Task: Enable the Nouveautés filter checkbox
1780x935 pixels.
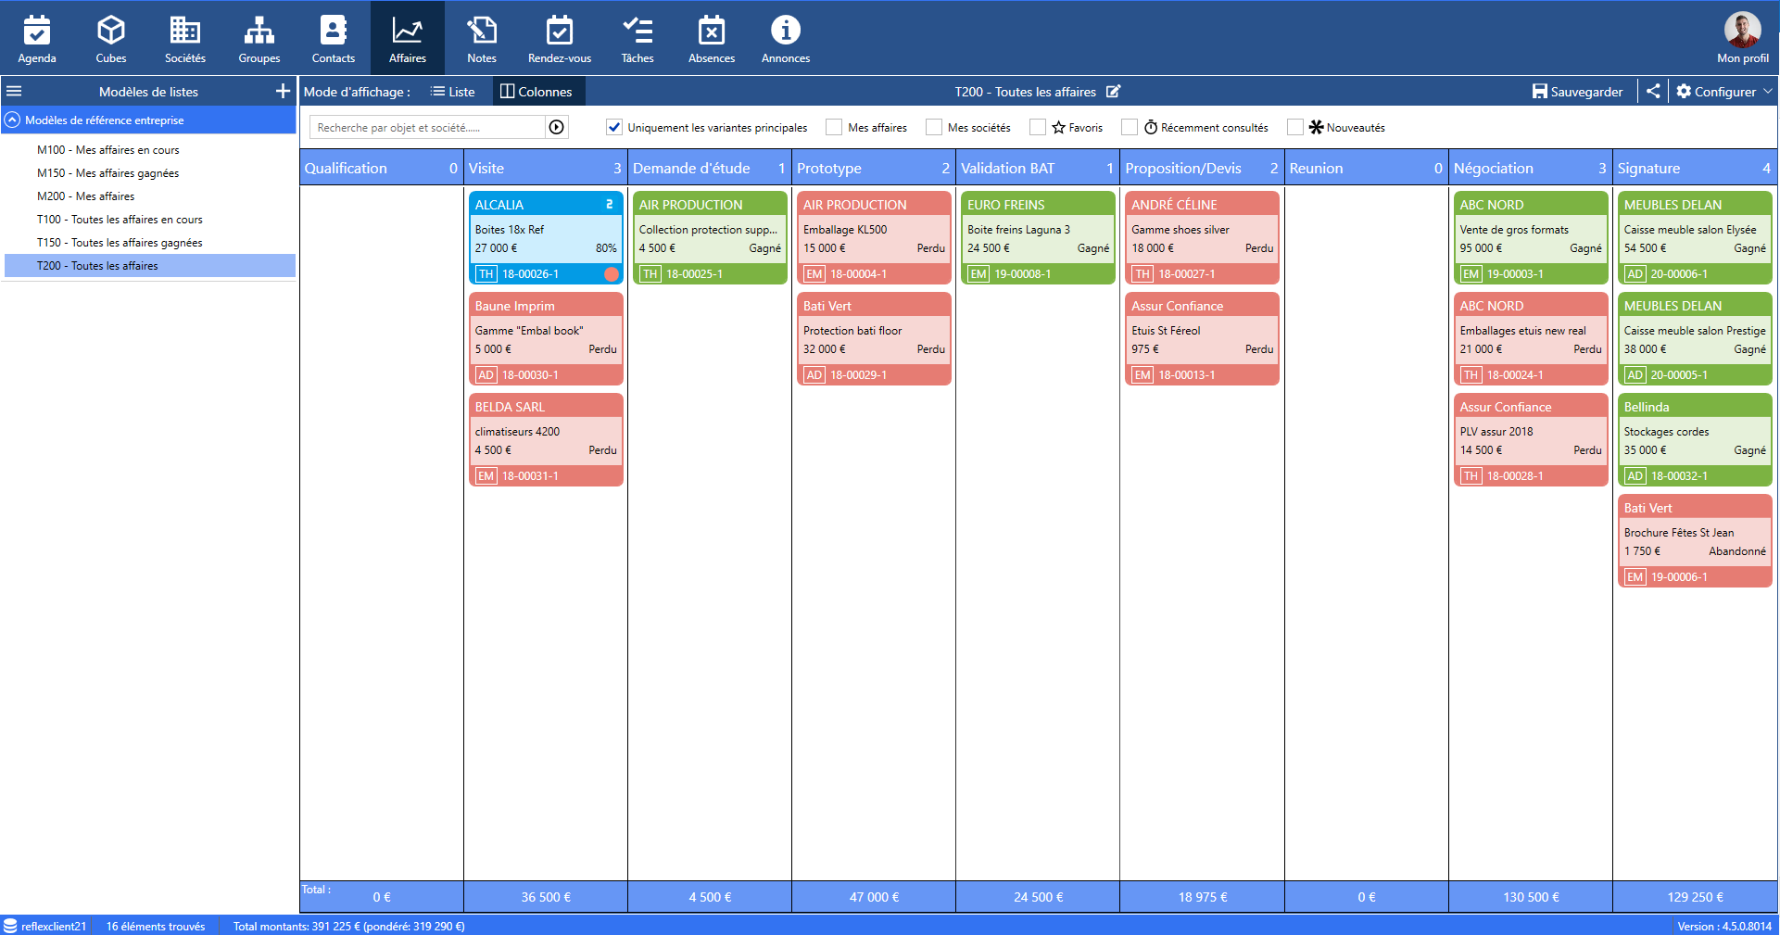Action: [x=1295, y=127]
